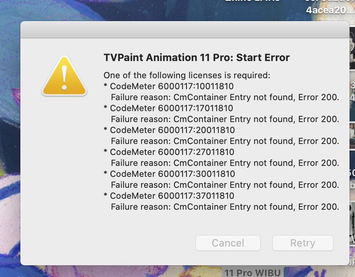Viewport: 355px width, 277px height.
Task: Select the CodeMeter 6000117:27011810 line
Action: coord(169,152)
